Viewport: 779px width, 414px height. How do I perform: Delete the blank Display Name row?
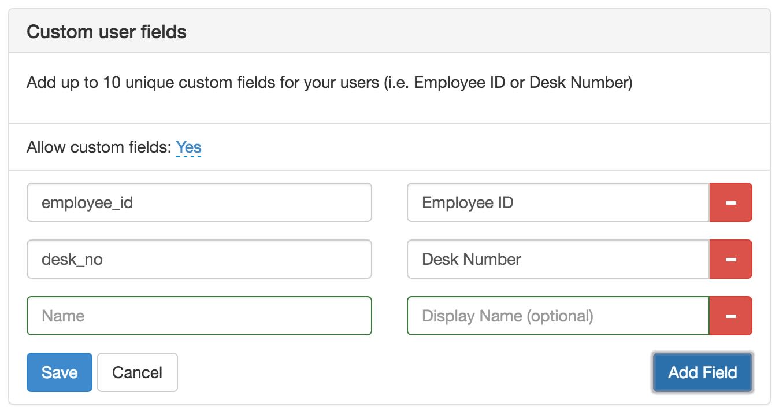(730, 316)
